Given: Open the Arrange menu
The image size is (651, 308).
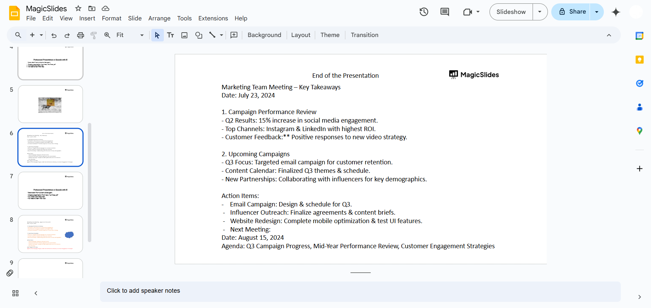Looking at the screenshot, I should tap(159, 18).
